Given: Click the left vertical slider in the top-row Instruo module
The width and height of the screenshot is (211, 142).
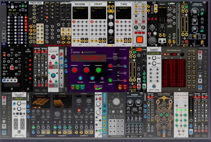Looking at the screenshot, I should [x=183, y=24].
